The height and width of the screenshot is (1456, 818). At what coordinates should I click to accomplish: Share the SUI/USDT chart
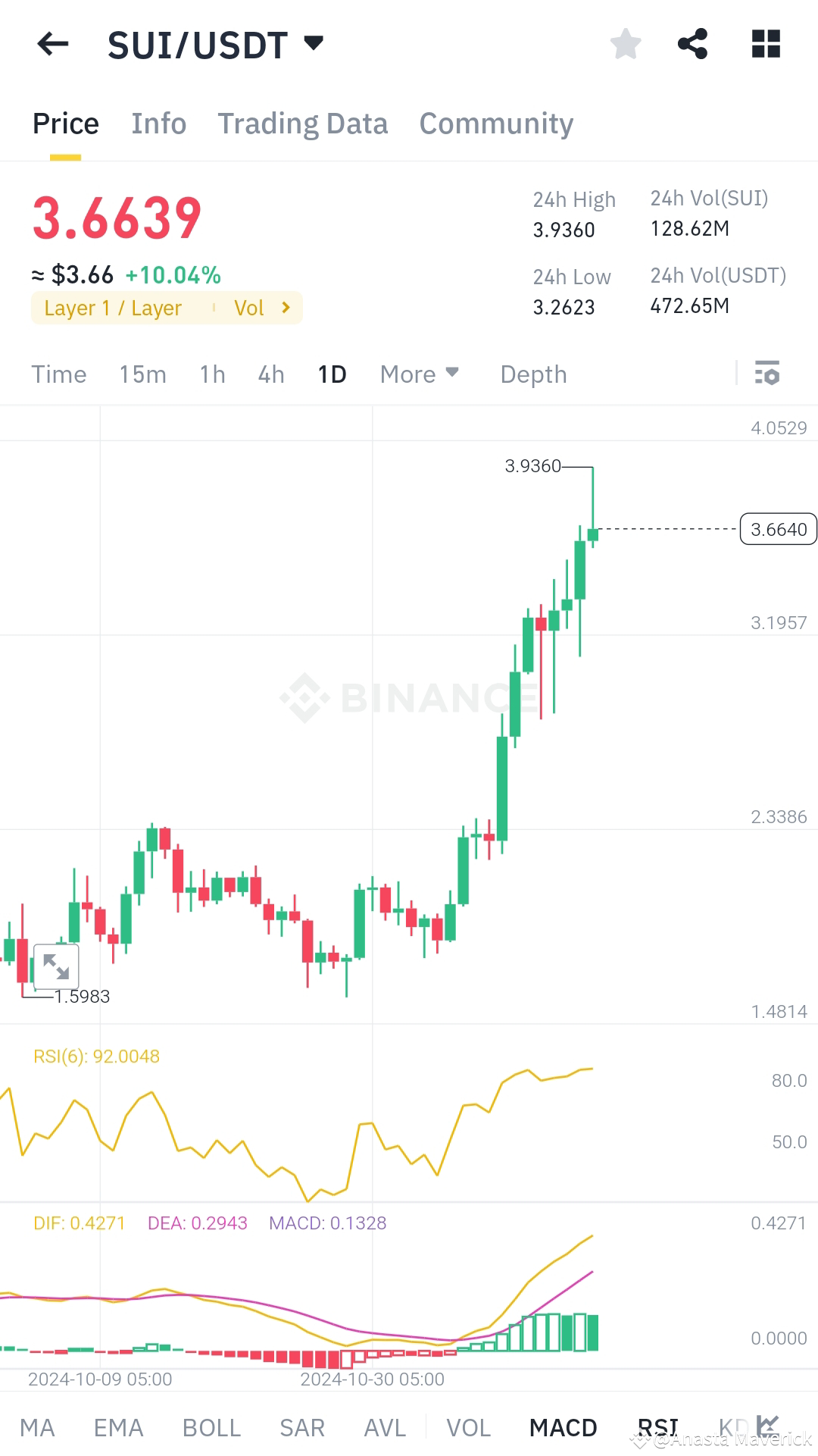(x=693, y=43)
